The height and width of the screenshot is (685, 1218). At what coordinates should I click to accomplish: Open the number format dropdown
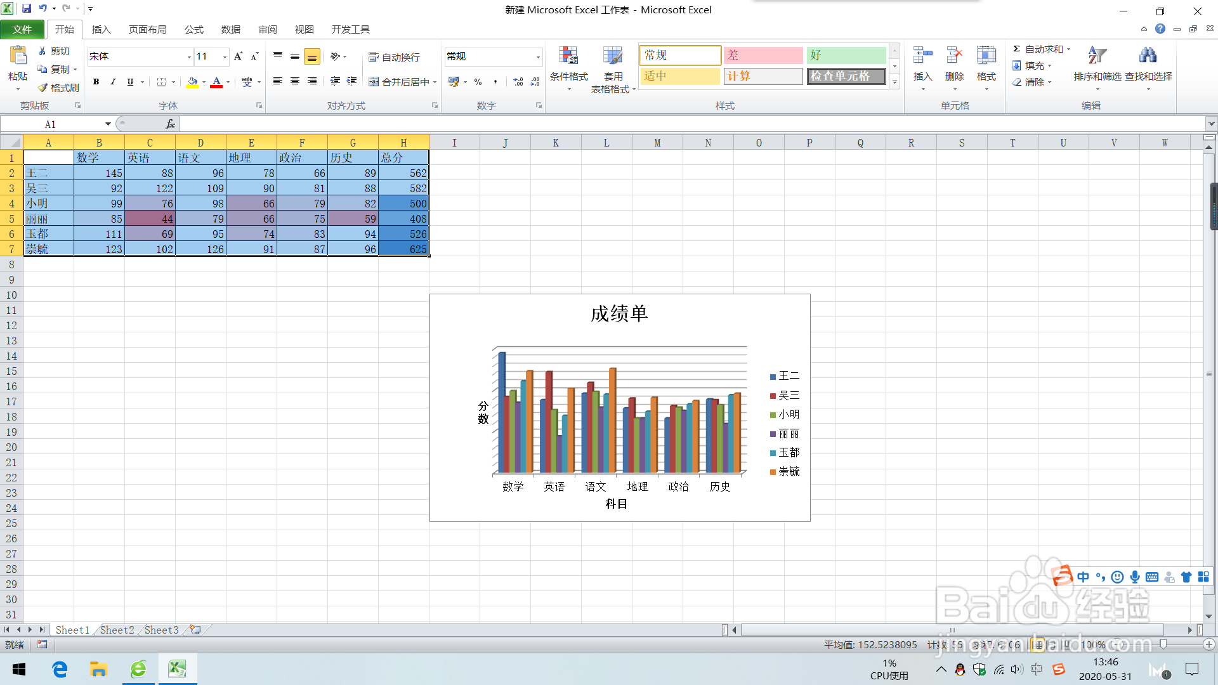tap(539, 56)
